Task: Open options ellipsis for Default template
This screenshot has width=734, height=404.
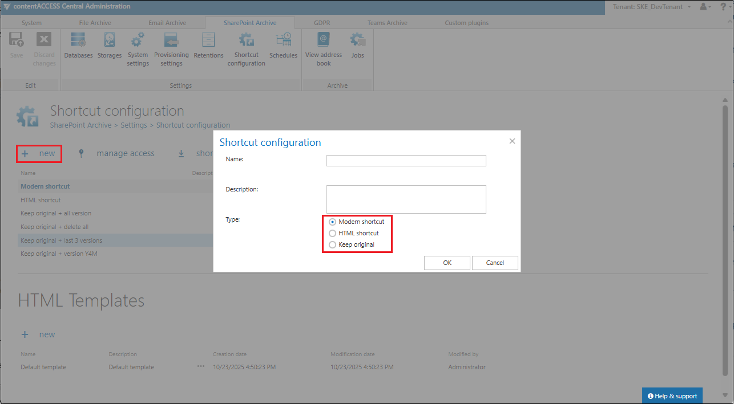Action: coord(201,366)
